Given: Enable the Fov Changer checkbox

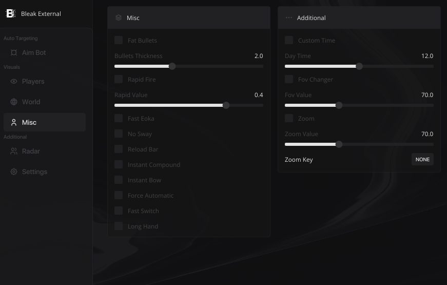Looking at the screenshot, I should click(x=289, y=79).
